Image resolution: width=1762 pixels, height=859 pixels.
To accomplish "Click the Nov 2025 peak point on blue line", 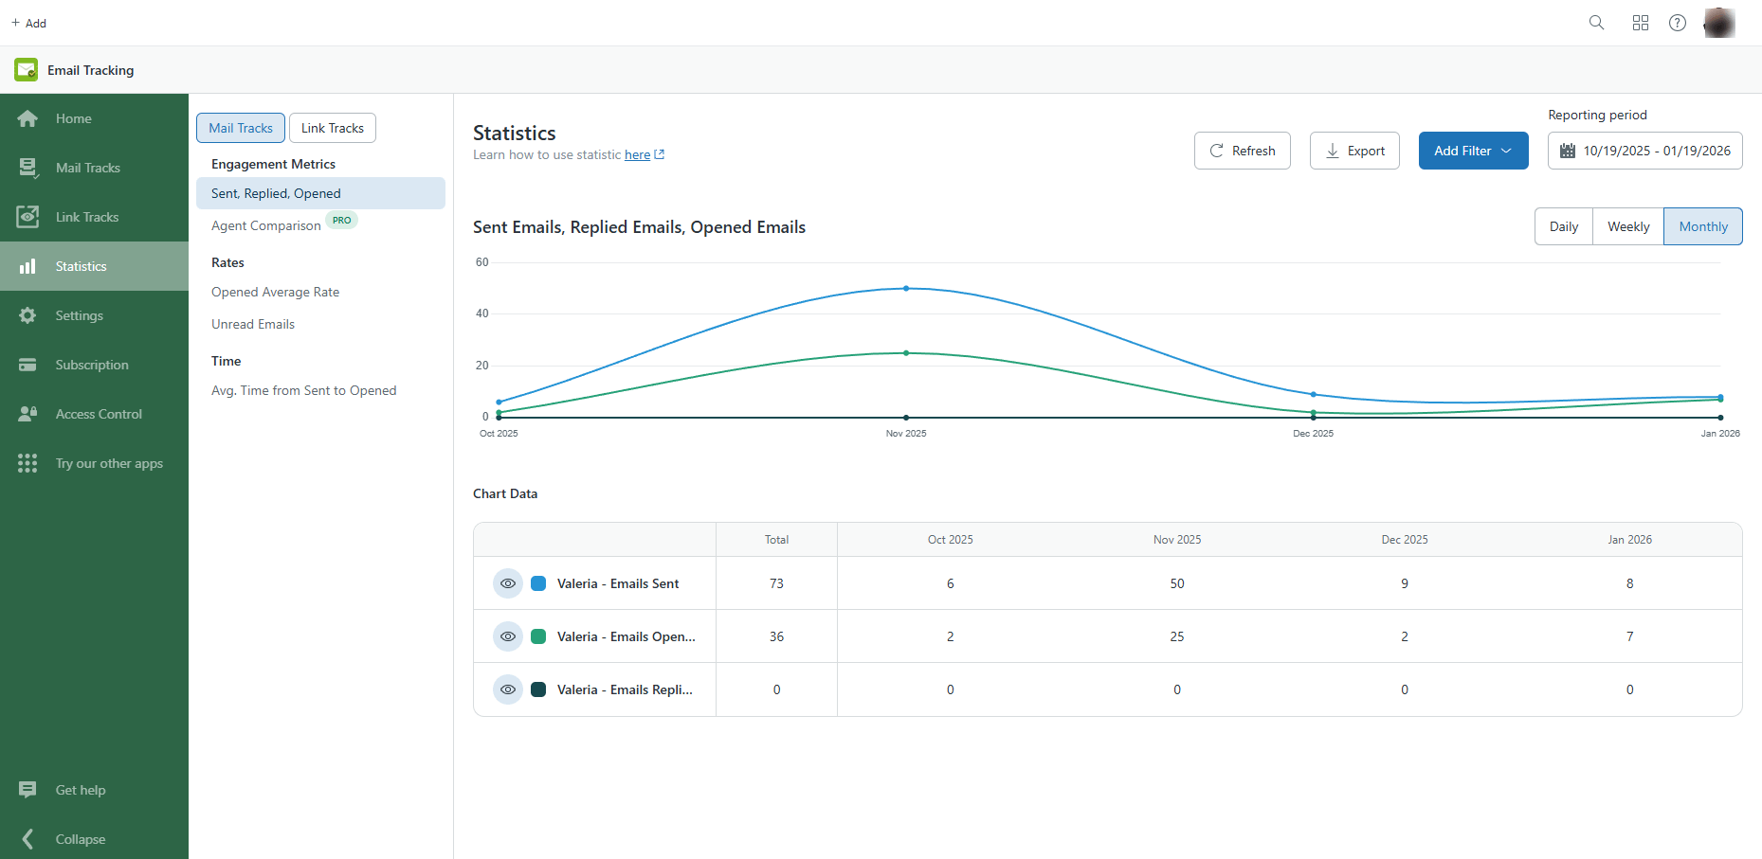I will (x=906, y=288).
